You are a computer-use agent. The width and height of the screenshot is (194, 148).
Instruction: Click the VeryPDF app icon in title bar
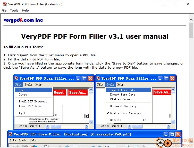pyautogui.click(x=5, y=4)
